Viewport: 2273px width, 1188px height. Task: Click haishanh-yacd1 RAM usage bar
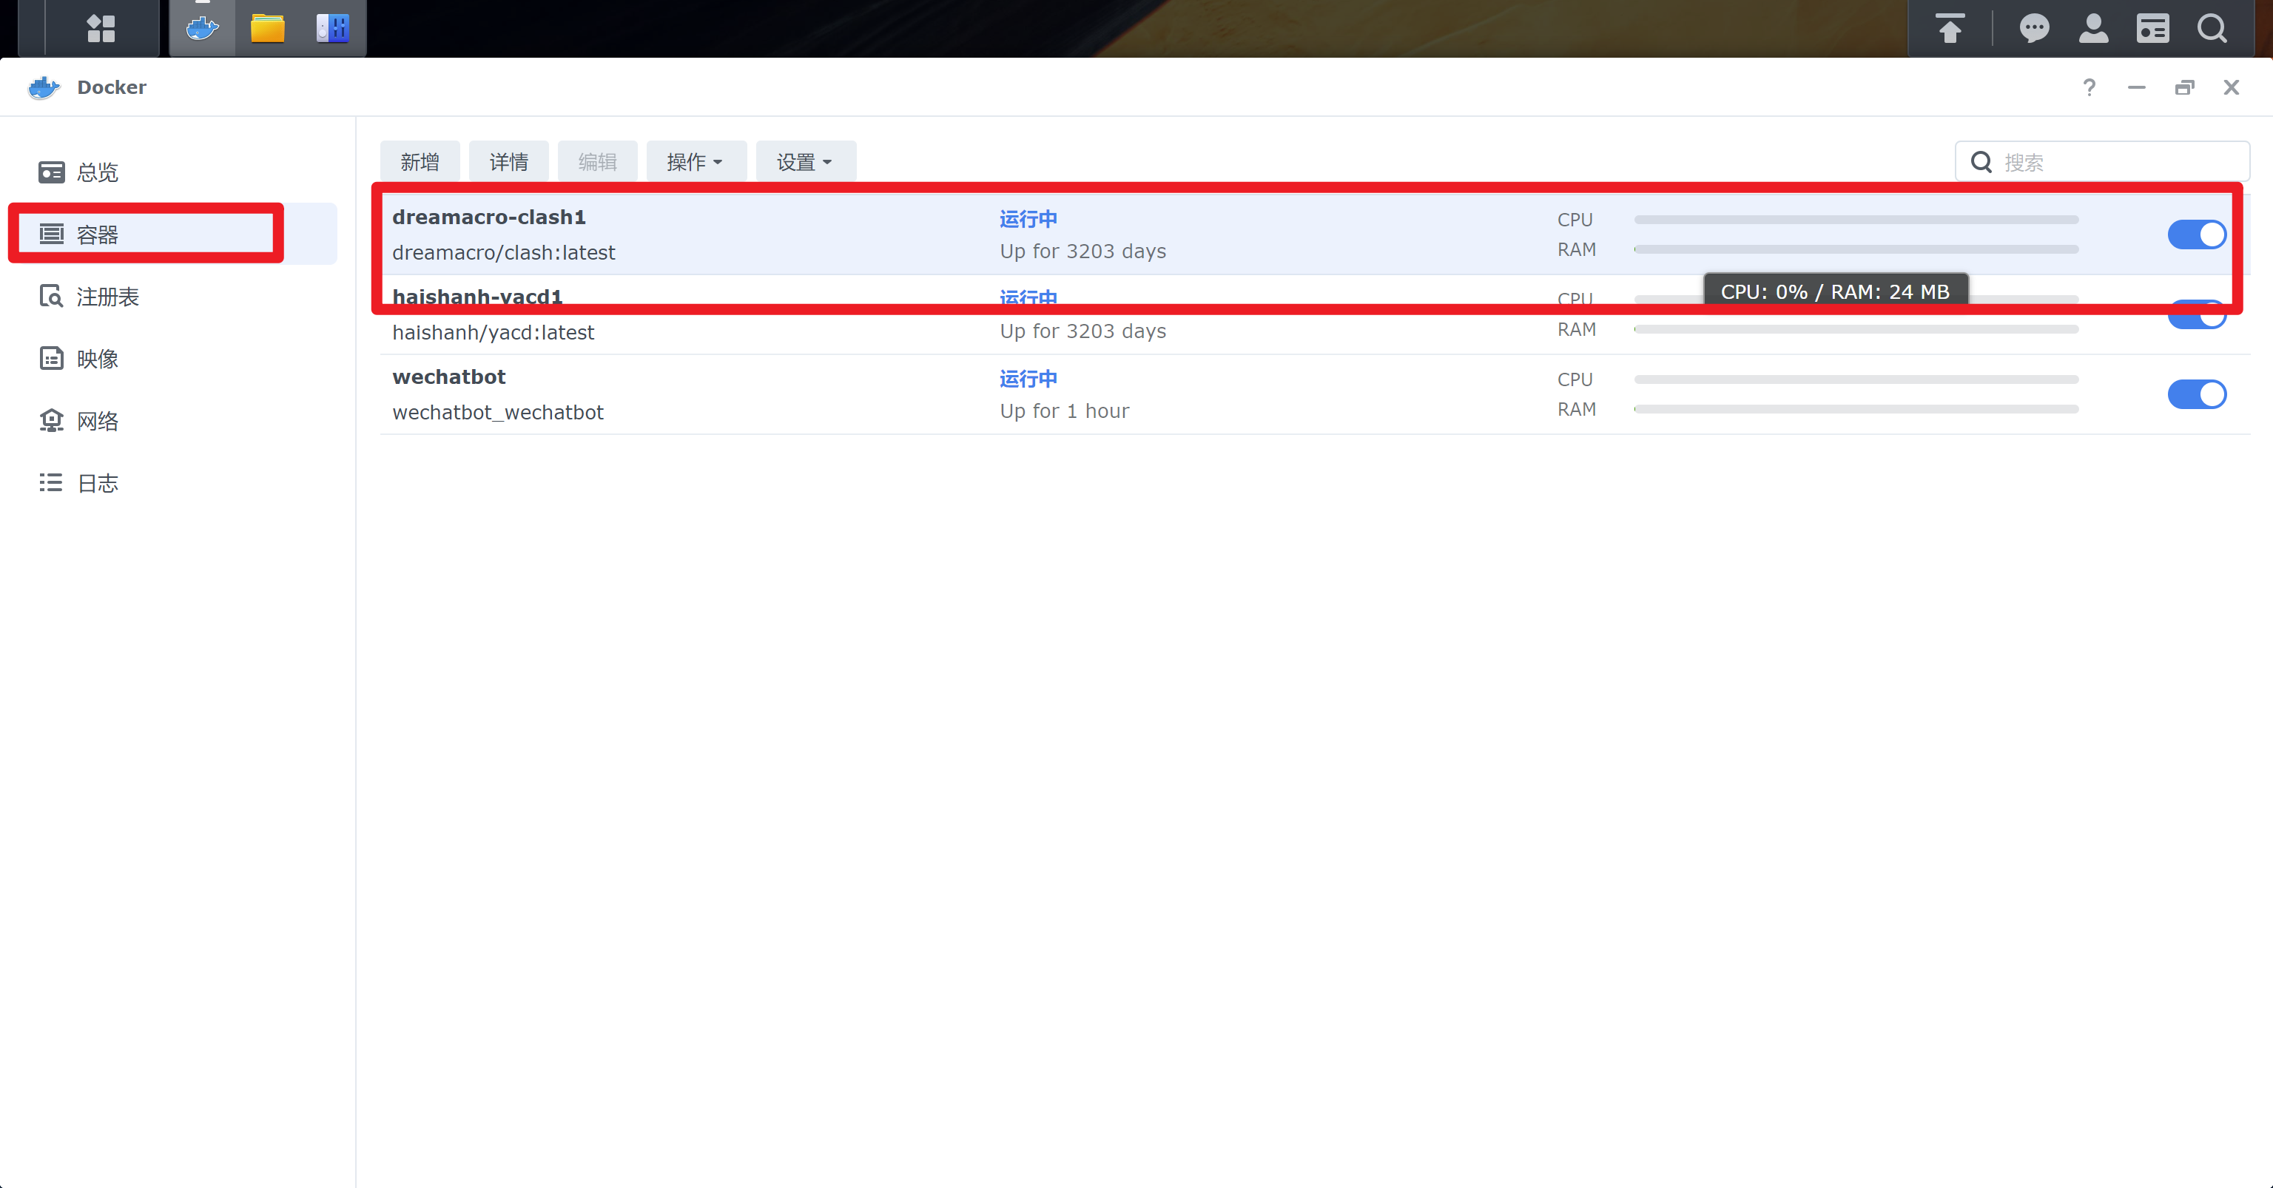(1856, 329)
